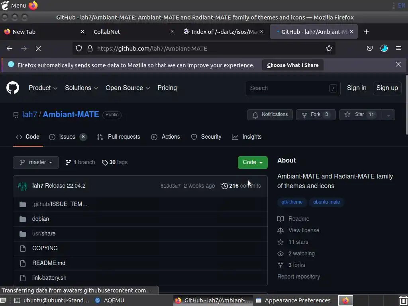The image size is (408, 306).
Task: Open the green Code dropdown button
Action: [x=253, y=163]
